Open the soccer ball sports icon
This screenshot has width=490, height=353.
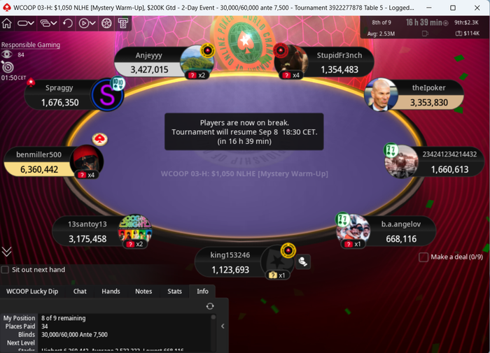106,23
